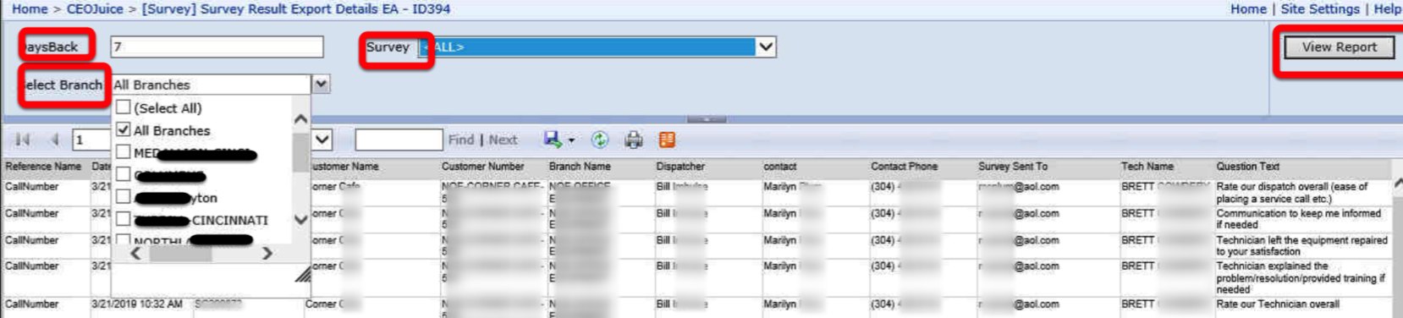Click the Question Text column header
The image size is (1403, 318).
pos(1248,167)
